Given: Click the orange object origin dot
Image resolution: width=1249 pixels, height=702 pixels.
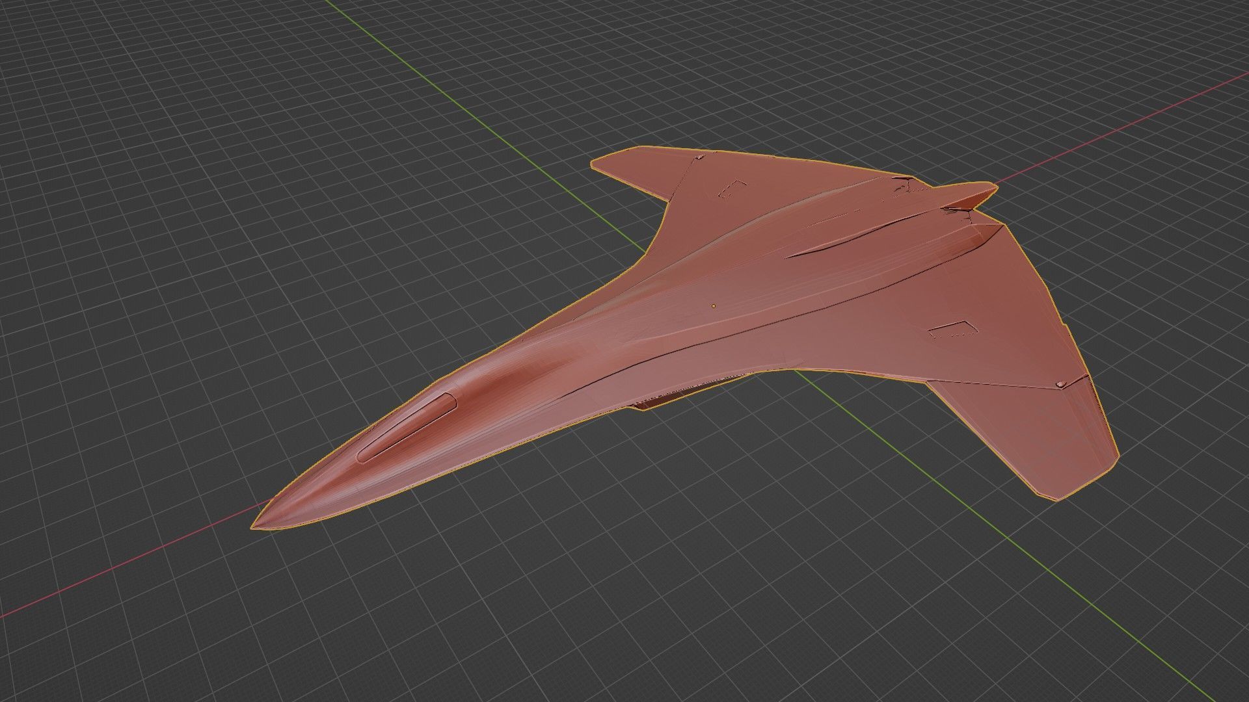Looking at the screenshot, I should pyautogui.click(x=714, y=305).
